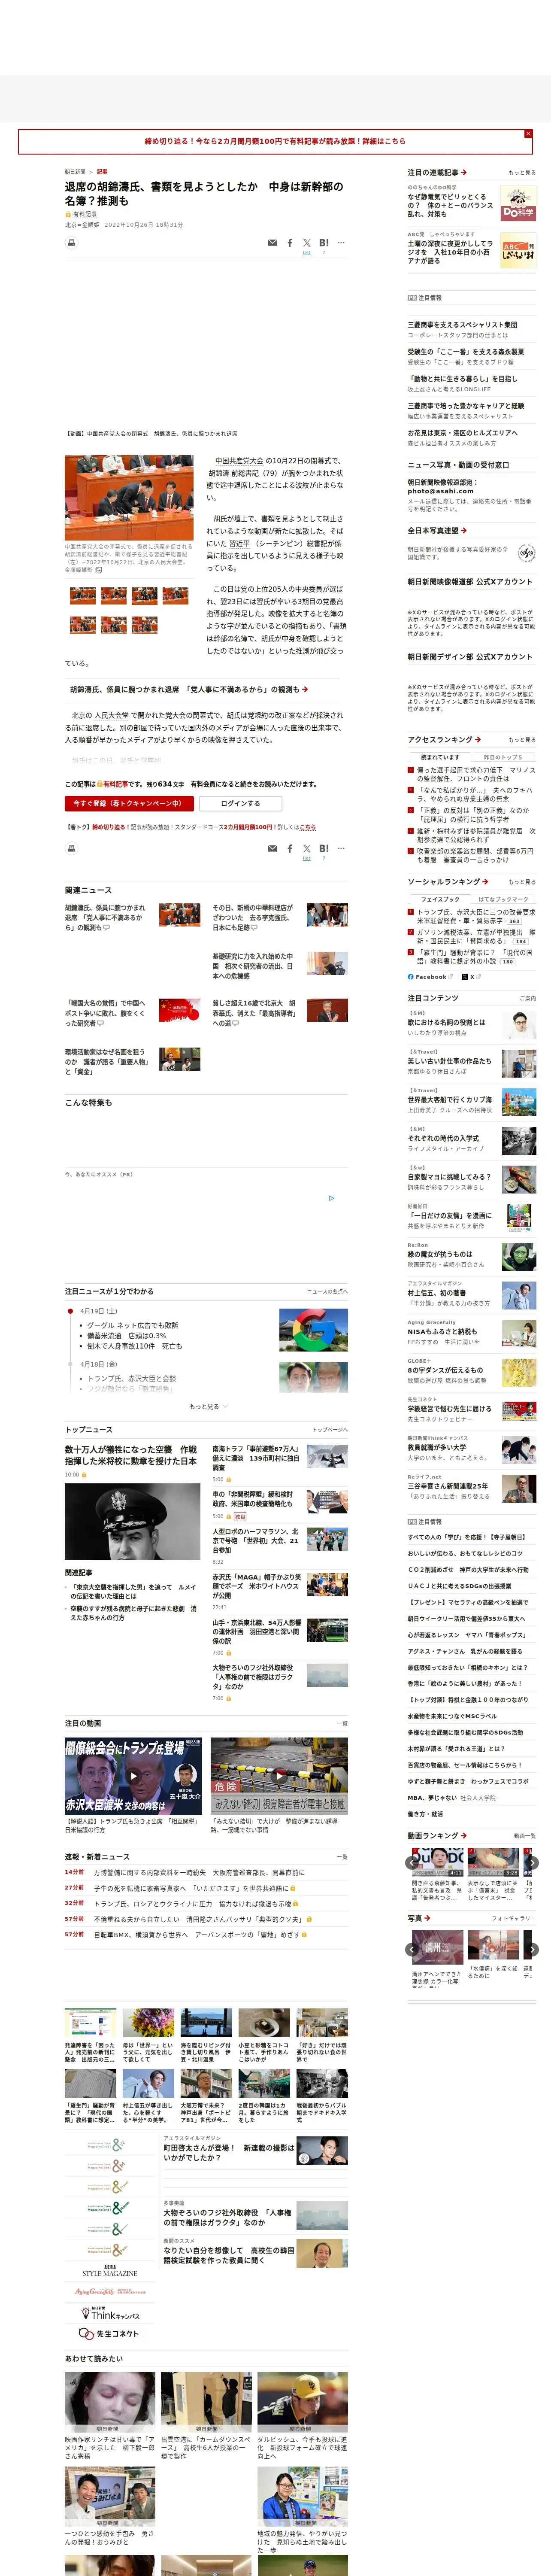Screen dimensions: 551x2576
Task: Click もっと見る beside 注目の連載記事
Action: pyautogui.click(x=522, y=173)
